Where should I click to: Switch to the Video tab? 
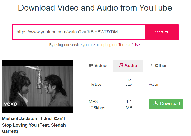click(97, 66)
